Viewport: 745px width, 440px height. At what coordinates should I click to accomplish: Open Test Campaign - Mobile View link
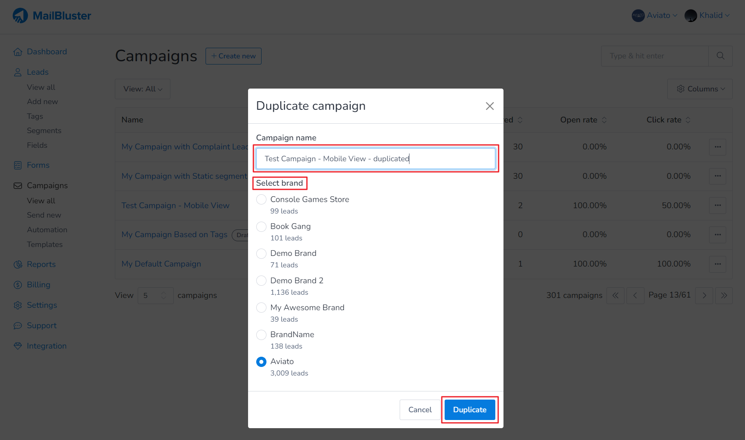175,206
